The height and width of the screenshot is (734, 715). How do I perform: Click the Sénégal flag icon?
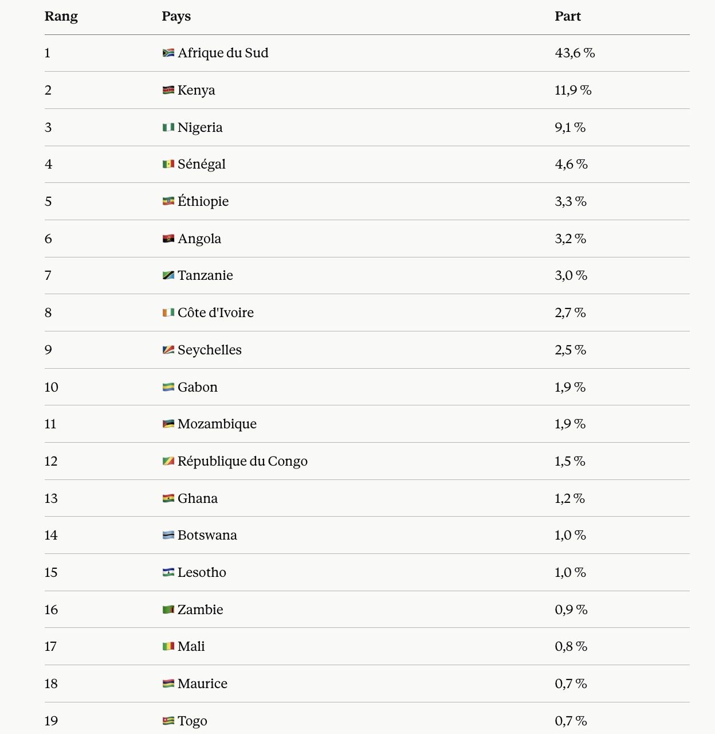pos(168,164)
